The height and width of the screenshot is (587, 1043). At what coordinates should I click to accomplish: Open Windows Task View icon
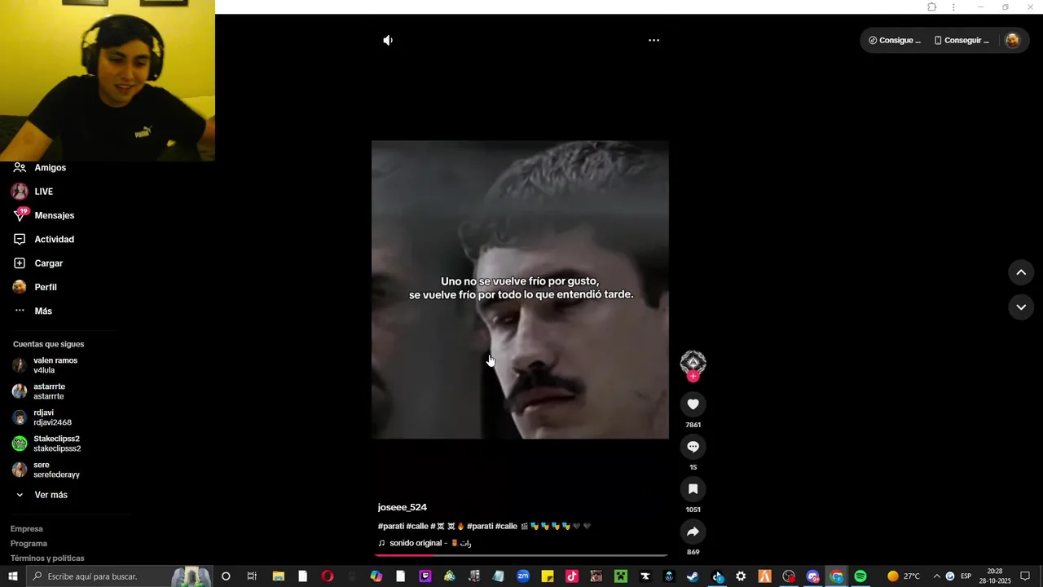coord(251,576)
